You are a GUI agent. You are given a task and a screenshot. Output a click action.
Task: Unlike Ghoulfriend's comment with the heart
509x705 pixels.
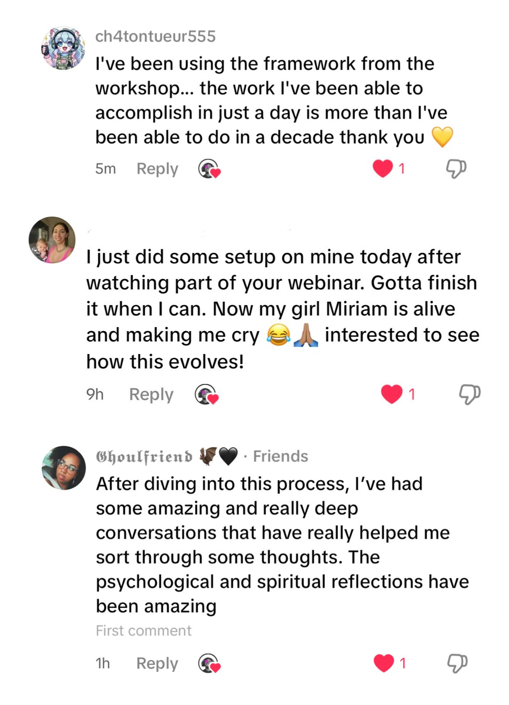pos(383,663)
